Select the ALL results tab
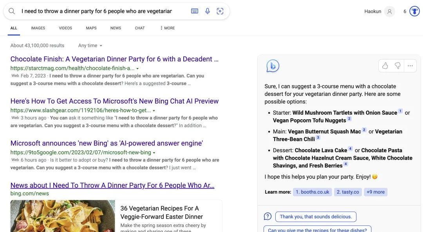Viewport: 423px width, 232px height. [14, 28]
